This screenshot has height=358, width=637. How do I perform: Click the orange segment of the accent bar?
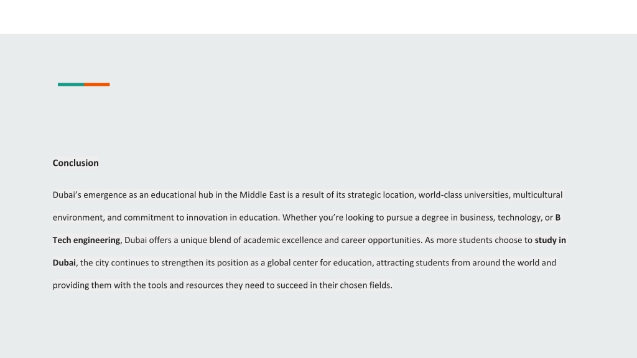pyautogui.click(x=96, y=85)
